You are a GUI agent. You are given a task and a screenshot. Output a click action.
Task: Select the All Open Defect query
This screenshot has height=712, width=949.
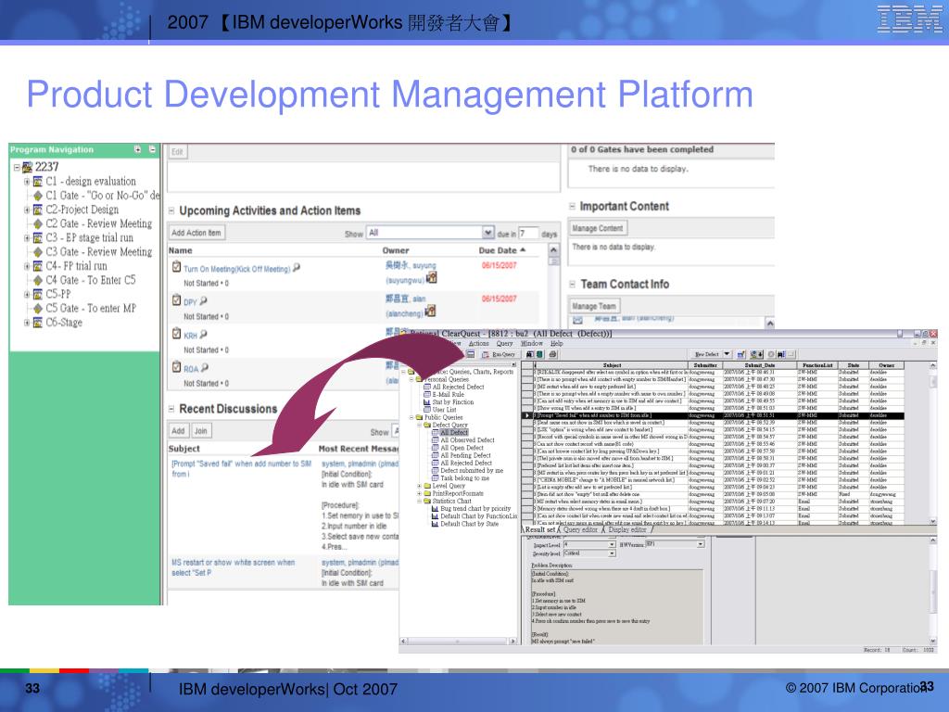point(462,448)
